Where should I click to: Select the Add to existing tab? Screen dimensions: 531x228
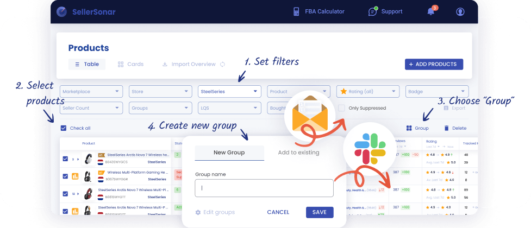coord(298,153)
